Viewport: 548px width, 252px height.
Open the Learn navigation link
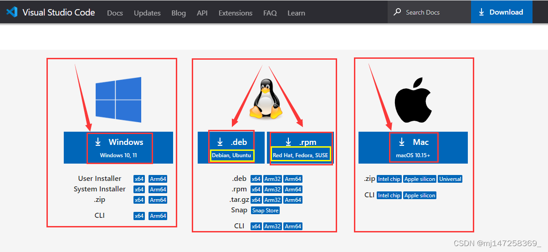(296, 13)
